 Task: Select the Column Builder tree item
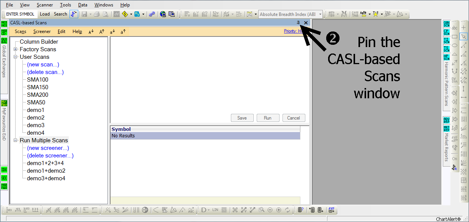[x=39, y=42]
